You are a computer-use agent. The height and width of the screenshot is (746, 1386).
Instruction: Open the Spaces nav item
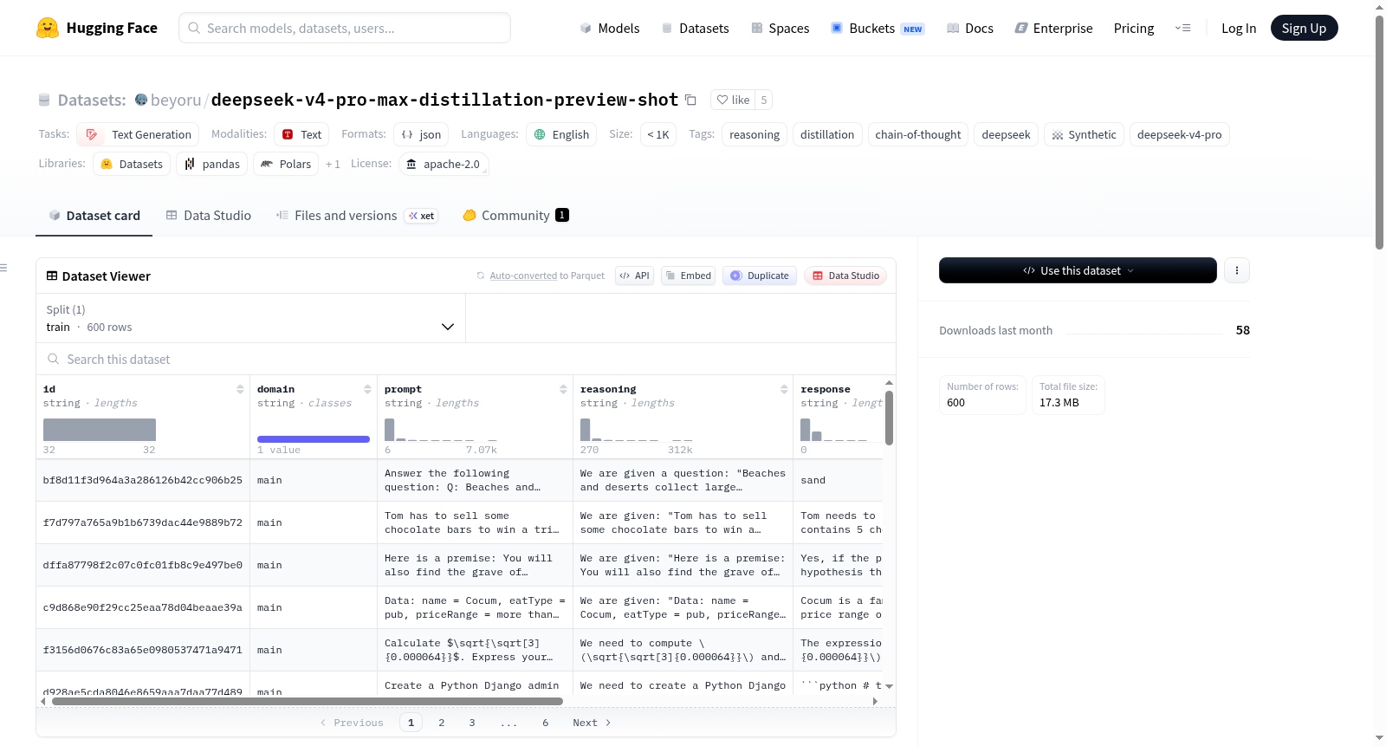click(x=780, y=28)
